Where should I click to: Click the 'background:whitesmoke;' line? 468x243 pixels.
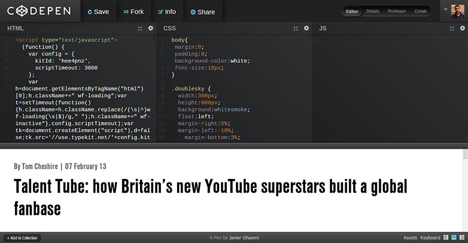pos(214,110)
